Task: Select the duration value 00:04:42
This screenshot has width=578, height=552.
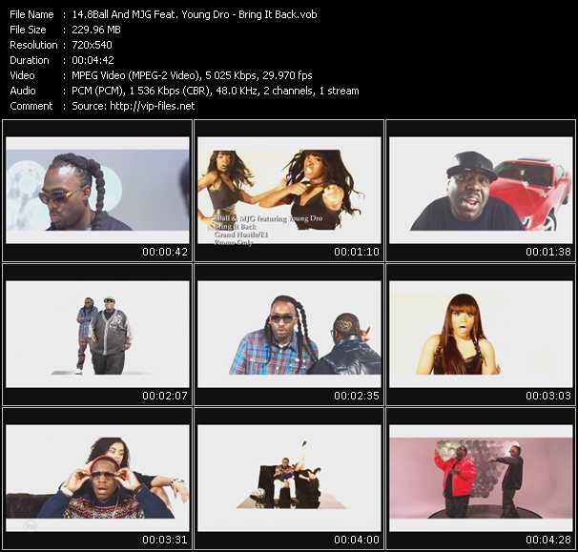Action: [x=93, y=60]
